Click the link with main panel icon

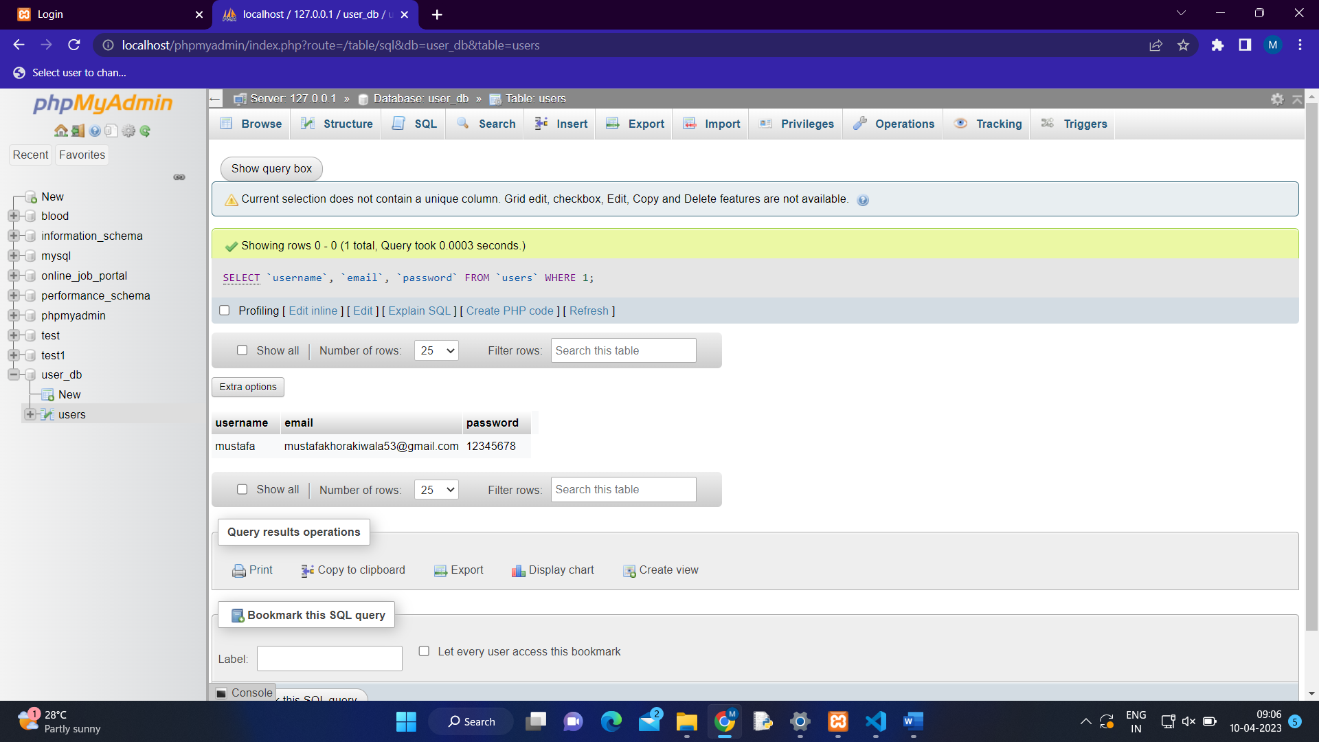point(179,177)
